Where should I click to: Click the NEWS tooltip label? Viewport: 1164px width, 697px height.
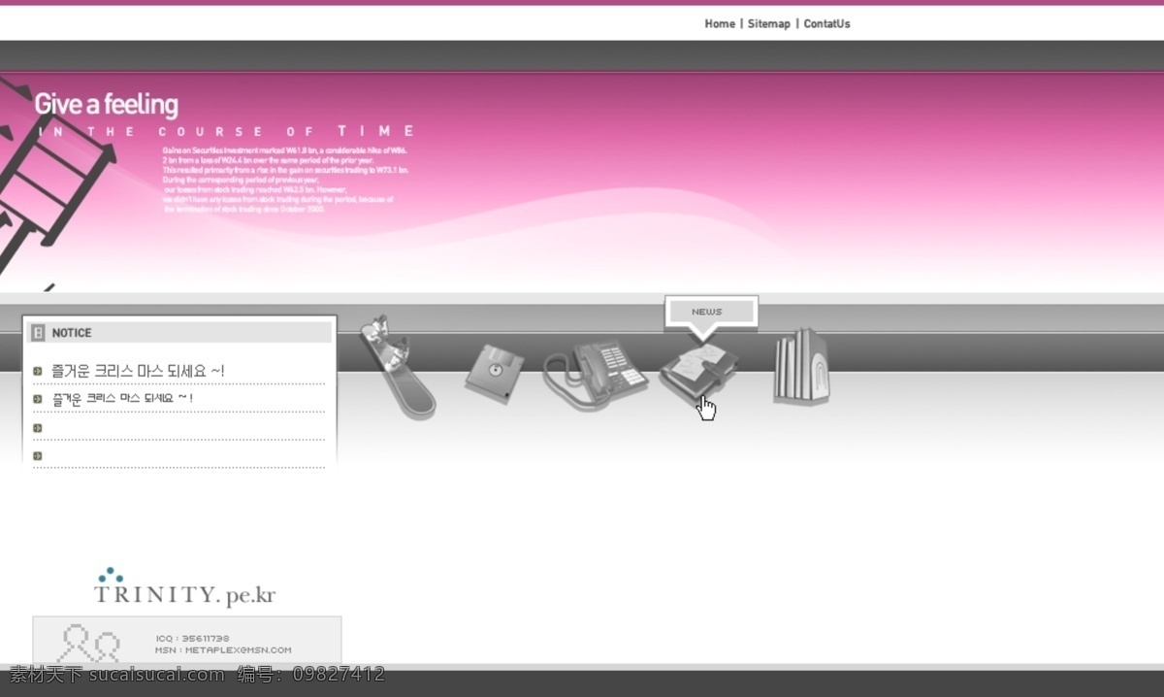click(707, 312)
